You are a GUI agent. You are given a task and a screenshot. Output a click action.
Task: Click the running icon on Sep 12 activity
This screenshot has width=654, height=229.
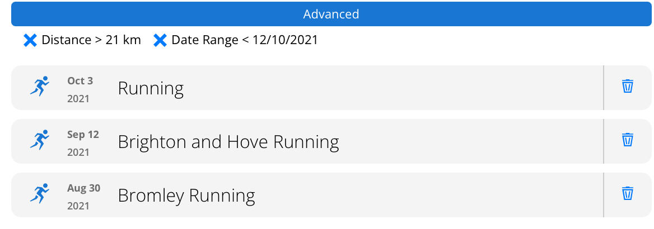tap(40, 140)
